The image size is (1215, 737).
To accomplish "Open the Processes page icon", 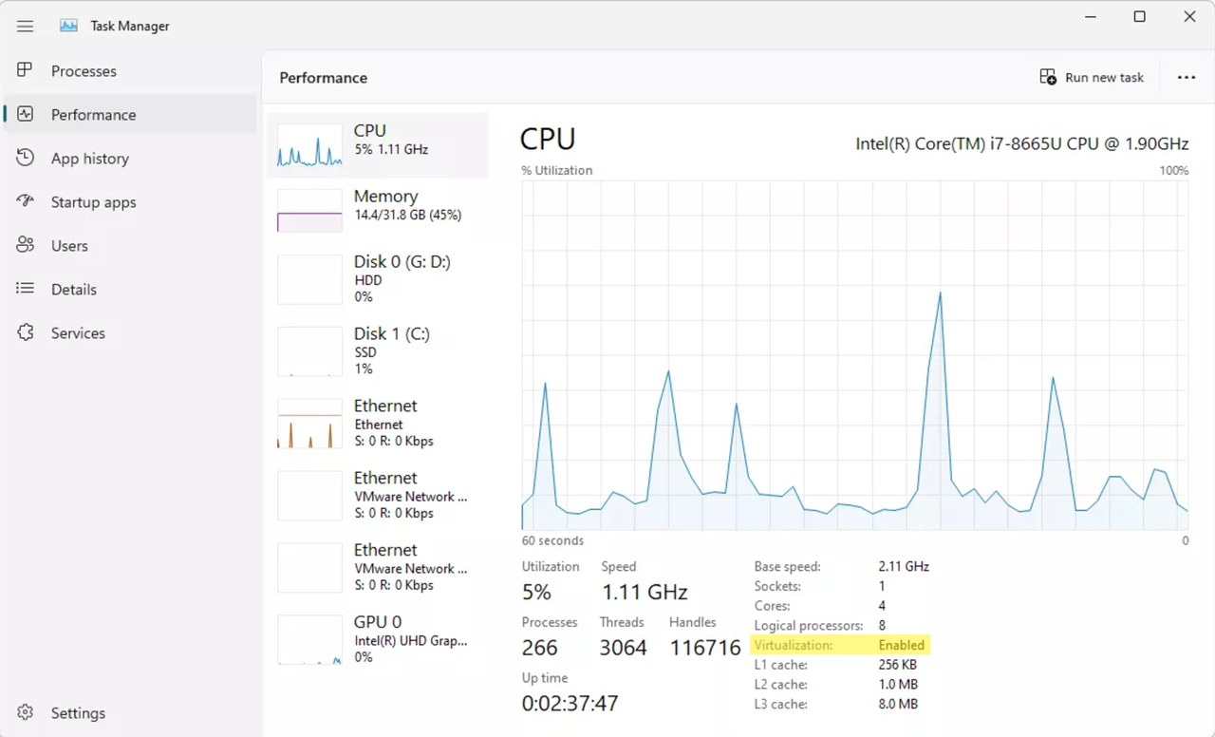I will click(x=26, y=71).
